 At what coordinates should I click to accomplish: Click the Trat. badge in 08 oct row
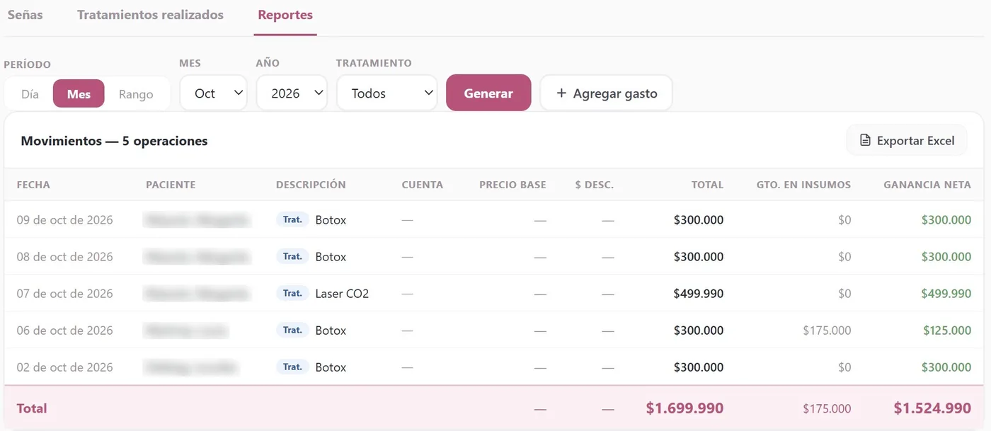tap(292, 257)
